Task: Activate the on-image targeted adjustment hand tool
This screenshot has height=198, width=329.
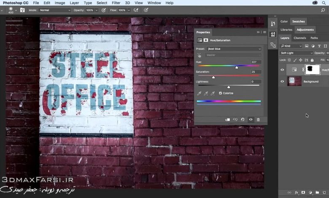Action: click(199, 55)
